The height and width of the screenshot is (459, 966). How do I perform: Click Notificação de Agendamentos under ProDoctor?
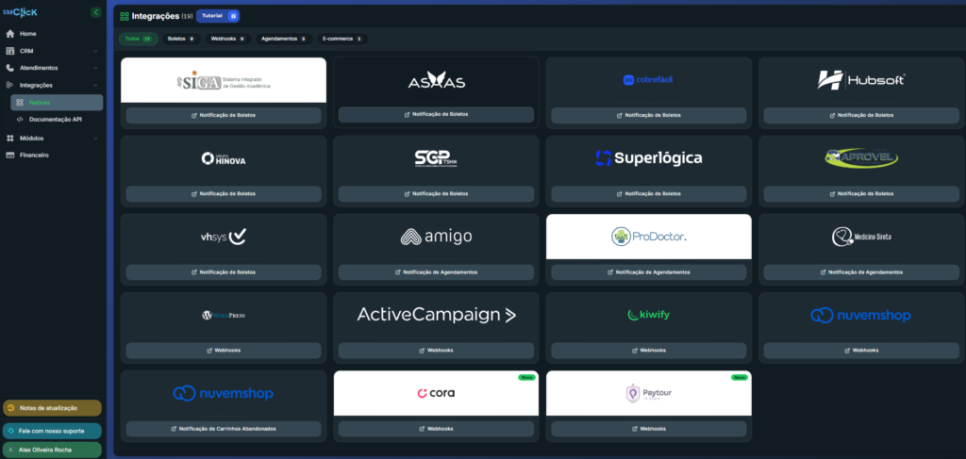point(649,272)
